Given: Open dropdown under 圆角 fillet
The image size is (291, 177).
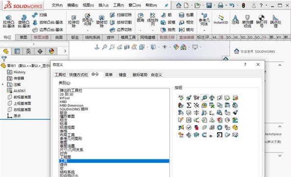Looking at the screenshot, I should (x=141, y=30).
